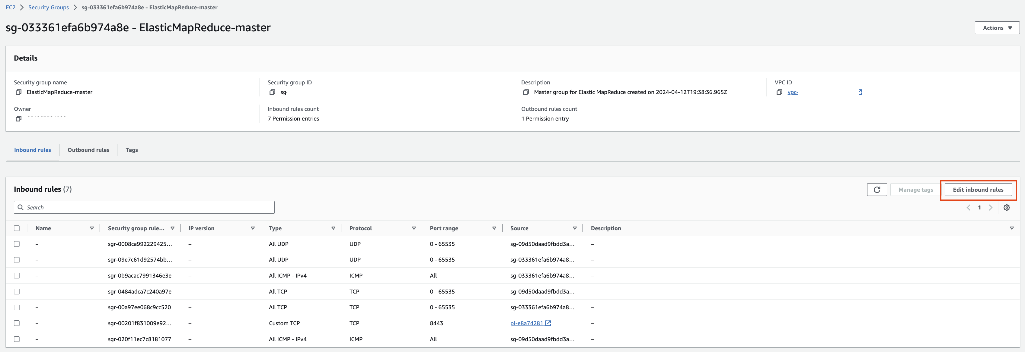The height and width of the screenshot is (352, 1025).
Task: Copy the Owner account ID
Action: 18,118
